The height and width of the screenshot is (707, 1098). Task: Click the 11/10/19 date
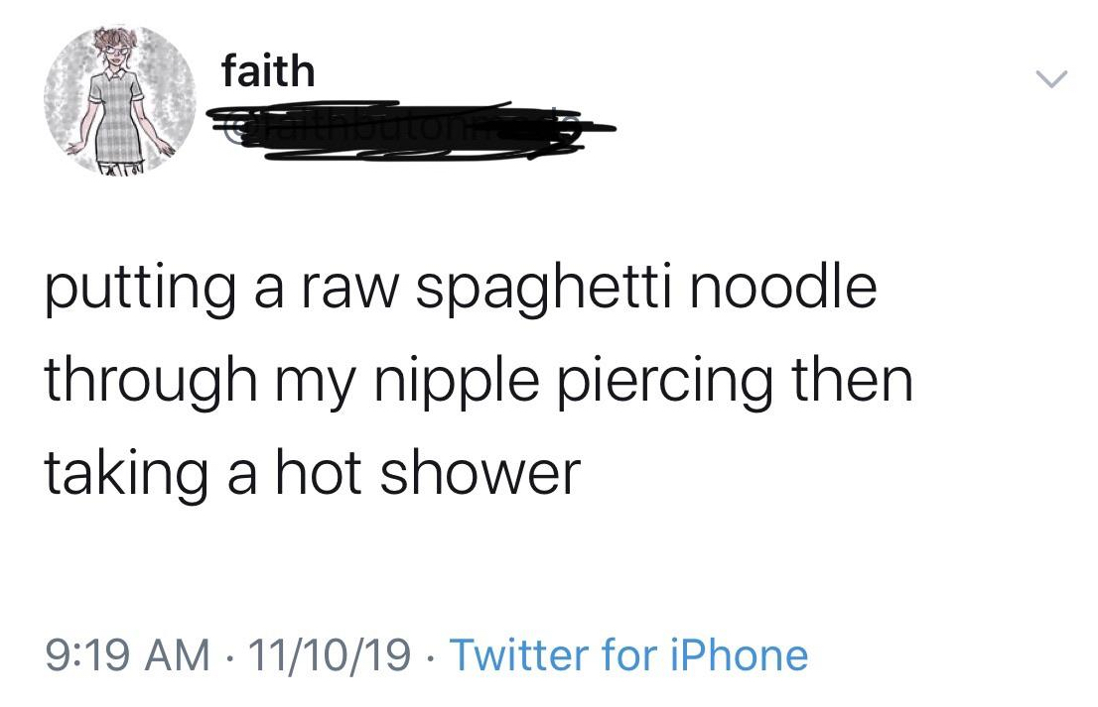[x=329, y=655]
